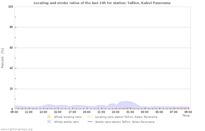Select the 'Whole stroke ratio' legend label

(x=66, y=122)
